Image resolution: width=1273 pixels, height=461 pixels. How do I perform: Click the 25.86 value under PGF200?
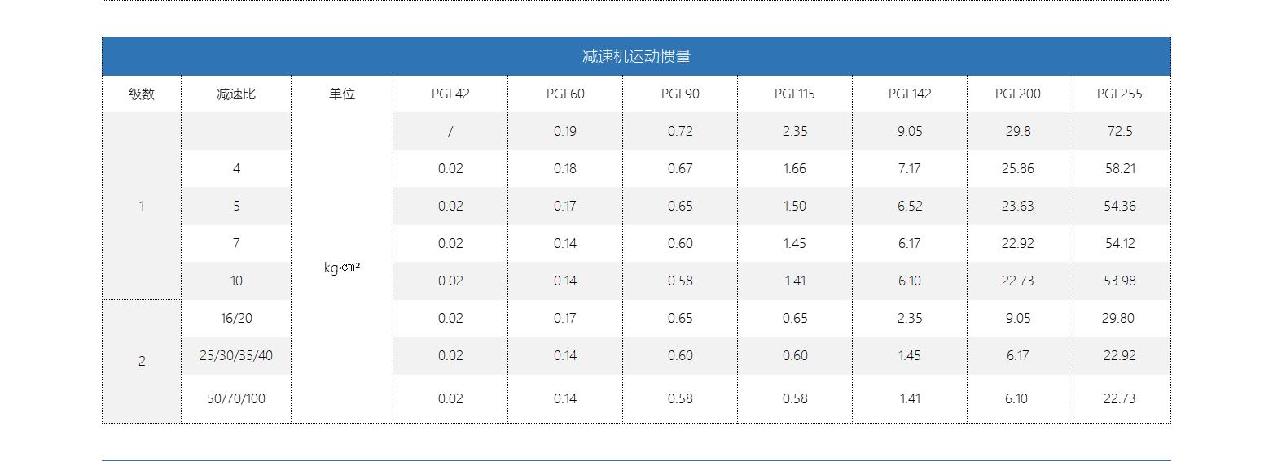pos(1017,168)
